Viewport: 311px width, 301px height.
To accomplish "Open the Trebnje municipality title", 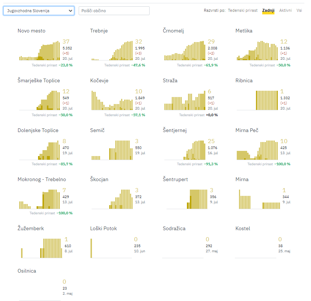I will (x=99, y=31).
